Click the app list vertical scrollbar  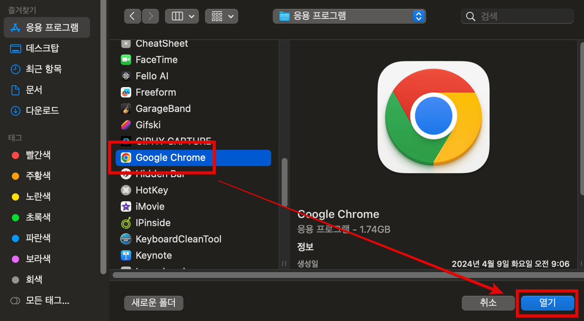pyautogui.click(x=285, y=182)
